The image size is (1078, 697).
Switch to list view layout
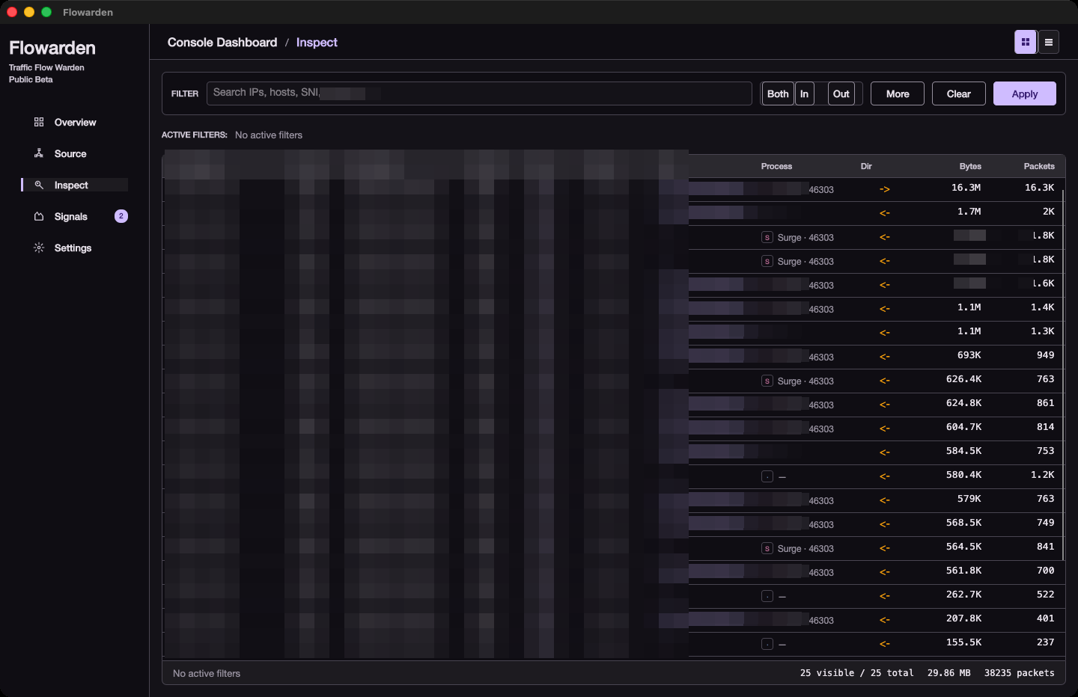pyautogui.click(x=1049, y=43)
